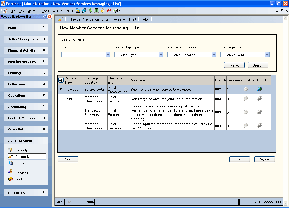Select the Individual row pointer cell
This screenshot has height=208, width=289.
[61, 89]
